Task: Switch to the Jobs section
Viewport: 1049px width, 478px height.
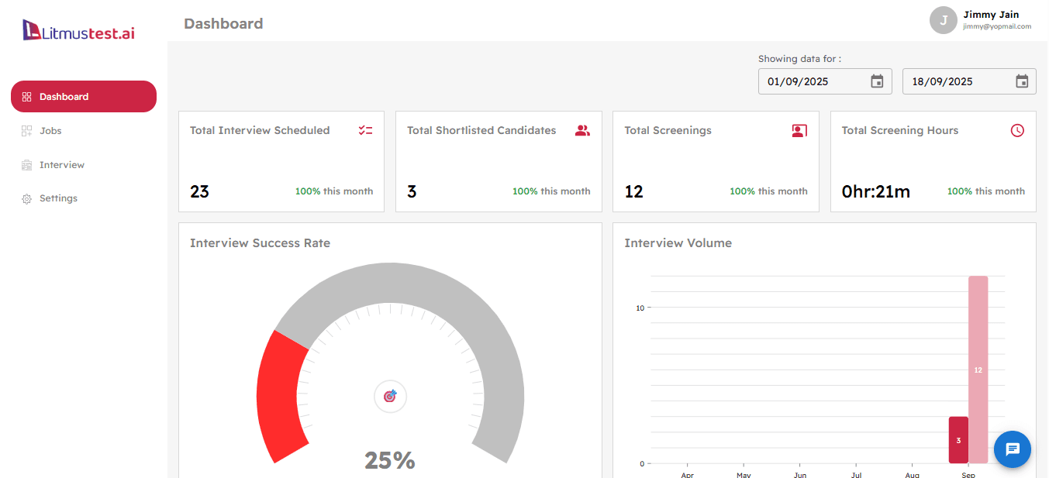Action: click(50, 130)
